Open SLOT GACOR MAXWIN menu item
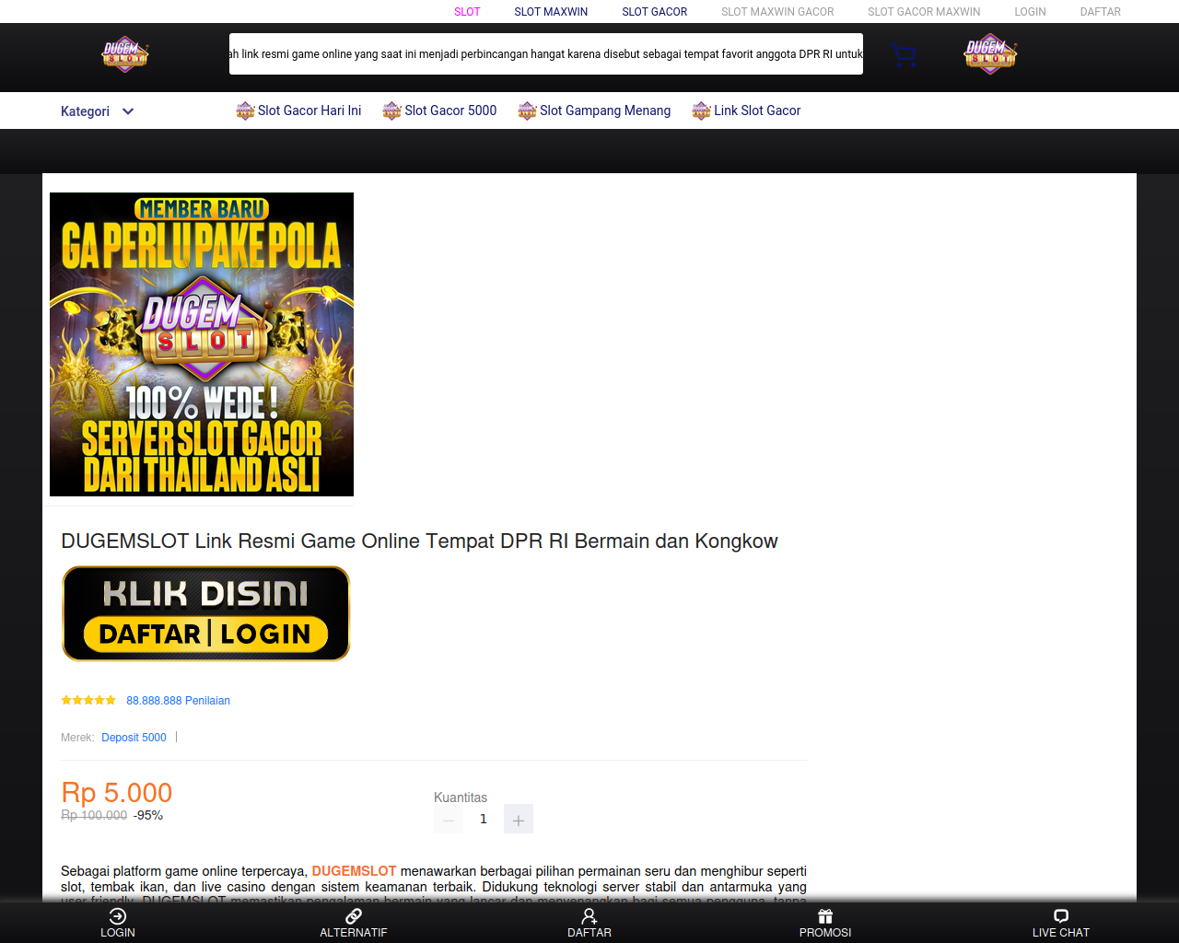The height and width of the screenshot is (943, 1179). [x=924, y=12]
